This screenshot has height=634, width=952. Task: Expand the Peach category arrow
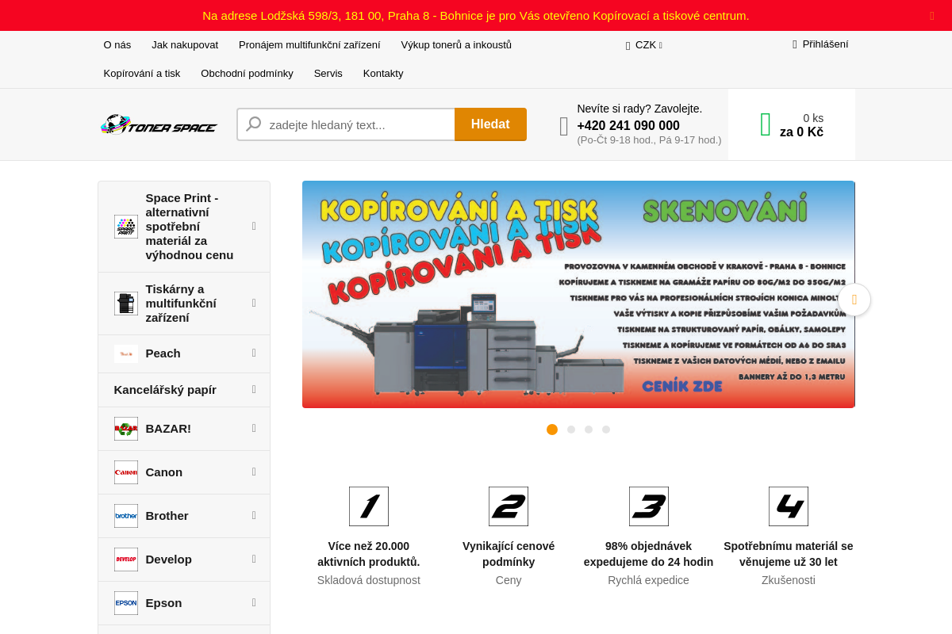click(x=254, y=353)
